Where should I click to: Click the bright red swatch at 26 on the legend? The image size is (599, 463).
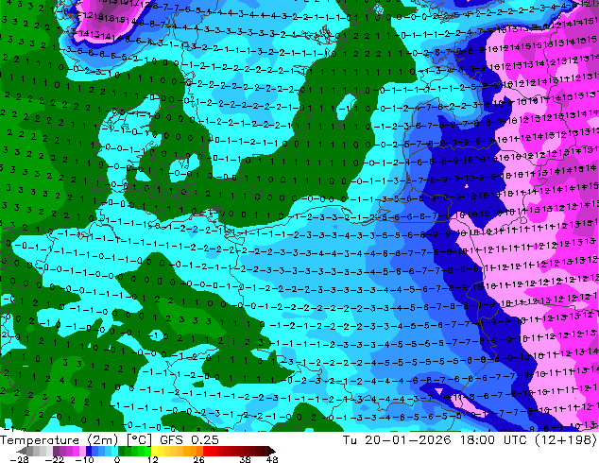(x=206, y=451)
